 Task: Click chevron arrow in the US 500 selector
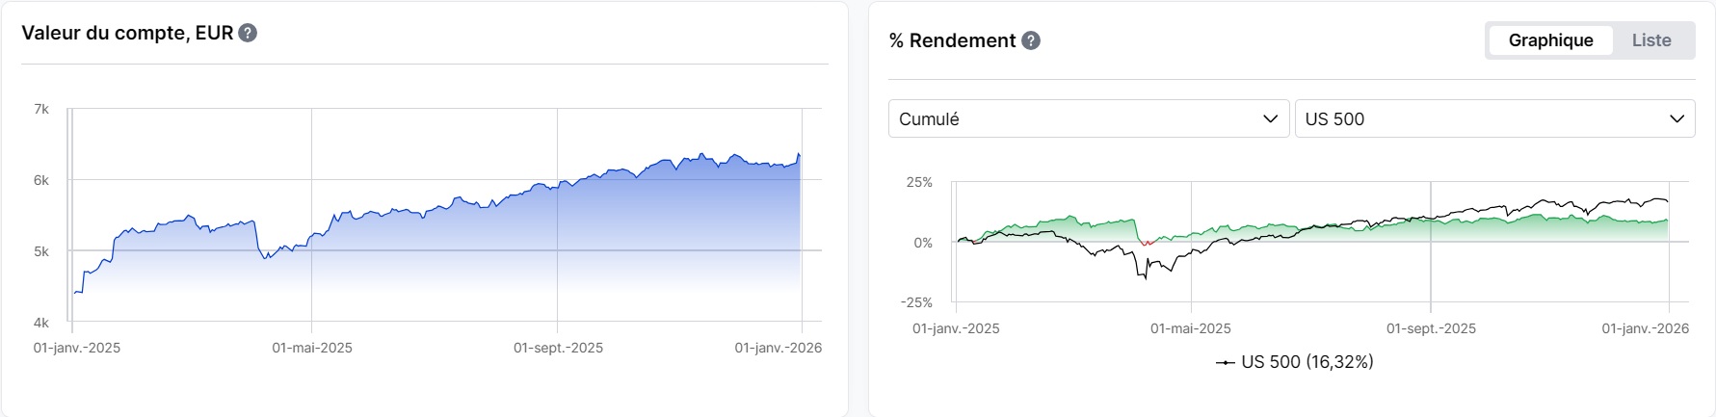click(1676, 119)
